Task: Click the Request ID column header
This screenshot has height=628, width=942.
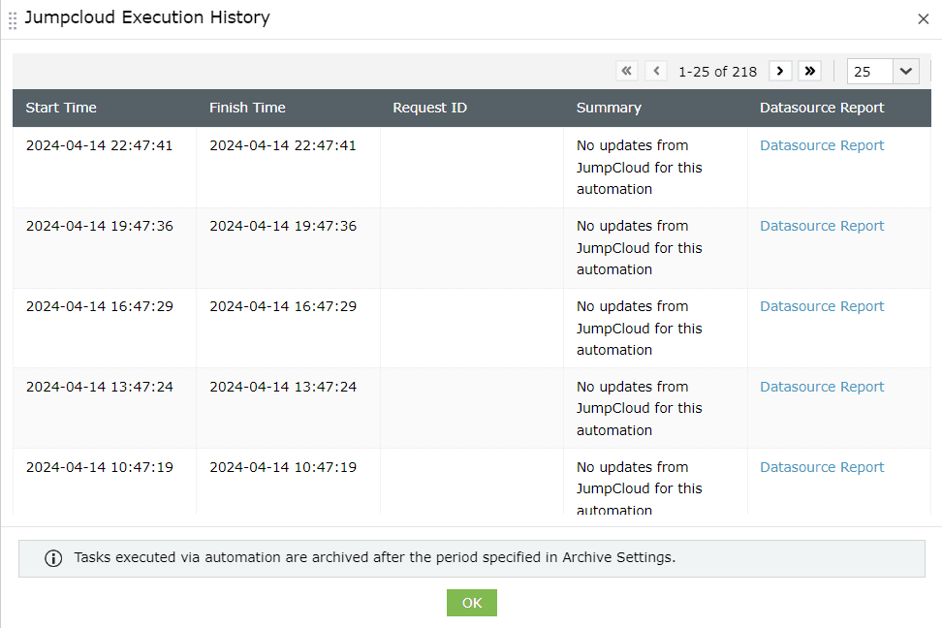Action: click(429, 108)
